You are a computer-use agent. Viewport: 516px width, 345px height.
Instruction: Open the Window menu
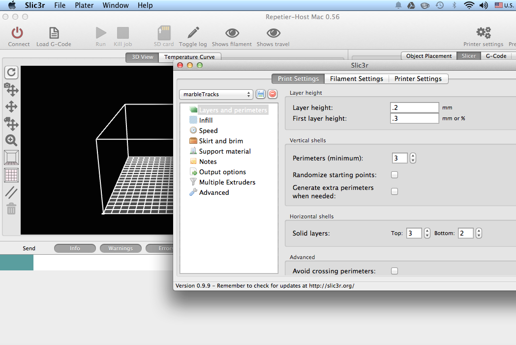coord(116,5)
